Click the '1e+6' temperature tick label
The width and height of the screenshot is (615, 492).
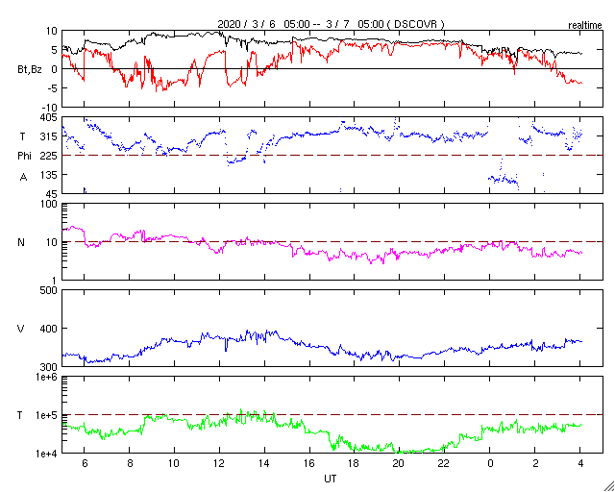tap(47, 377)
